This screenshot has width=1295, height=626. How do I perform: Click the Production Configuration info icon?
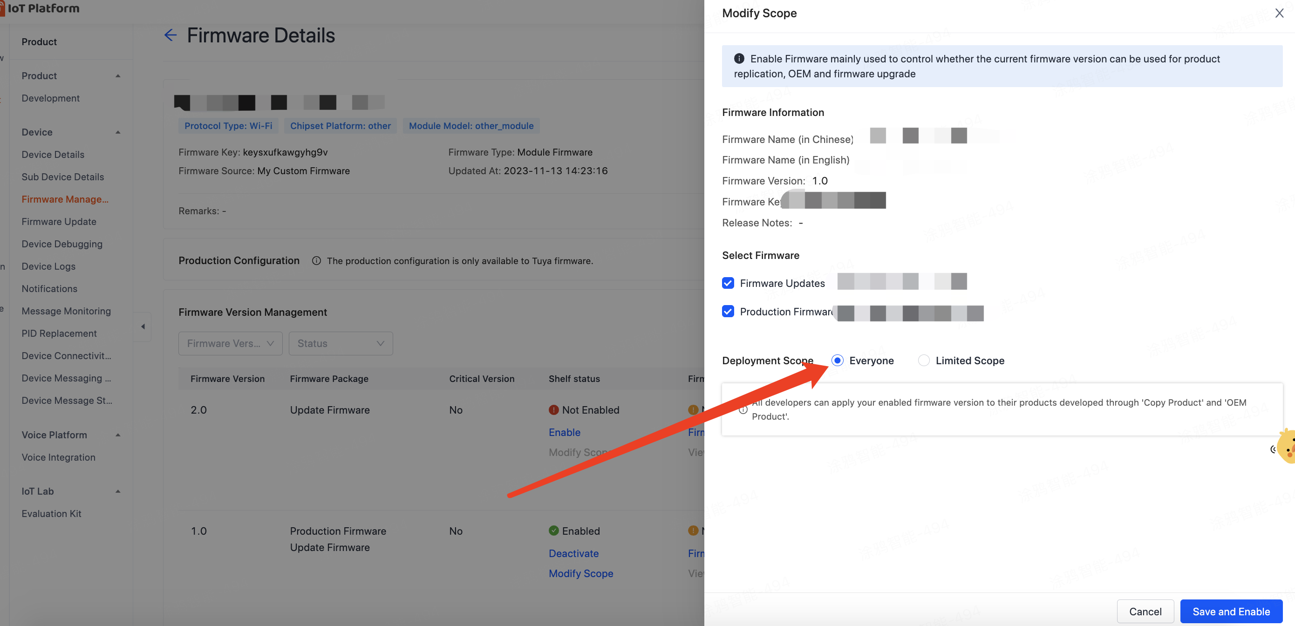316,260
